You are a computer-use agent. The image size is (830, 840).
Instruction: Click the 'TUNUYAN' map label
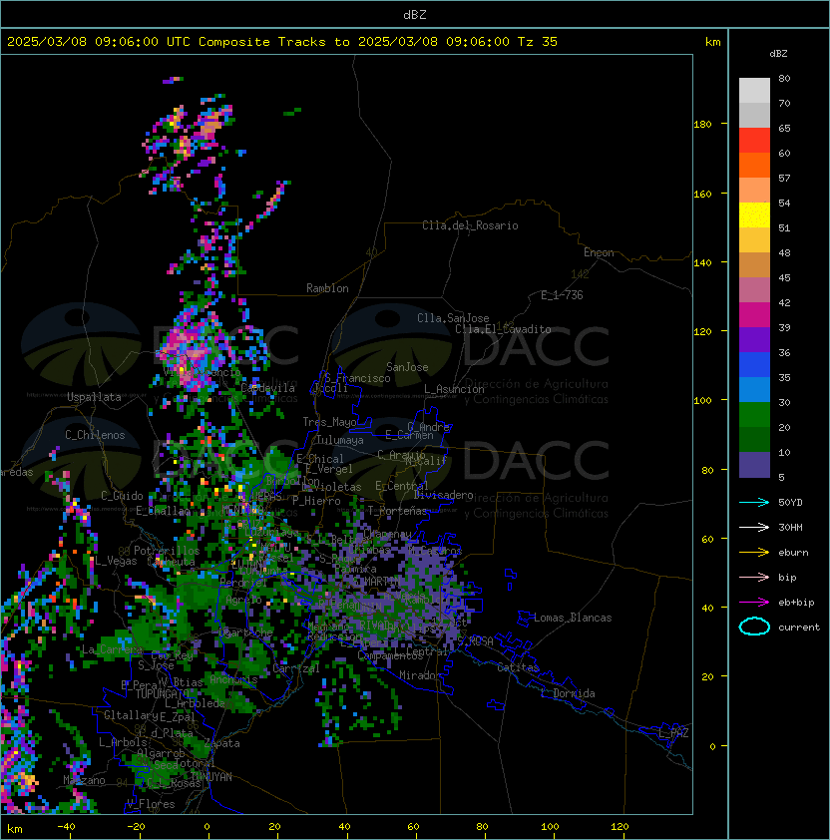click(211, 777)
